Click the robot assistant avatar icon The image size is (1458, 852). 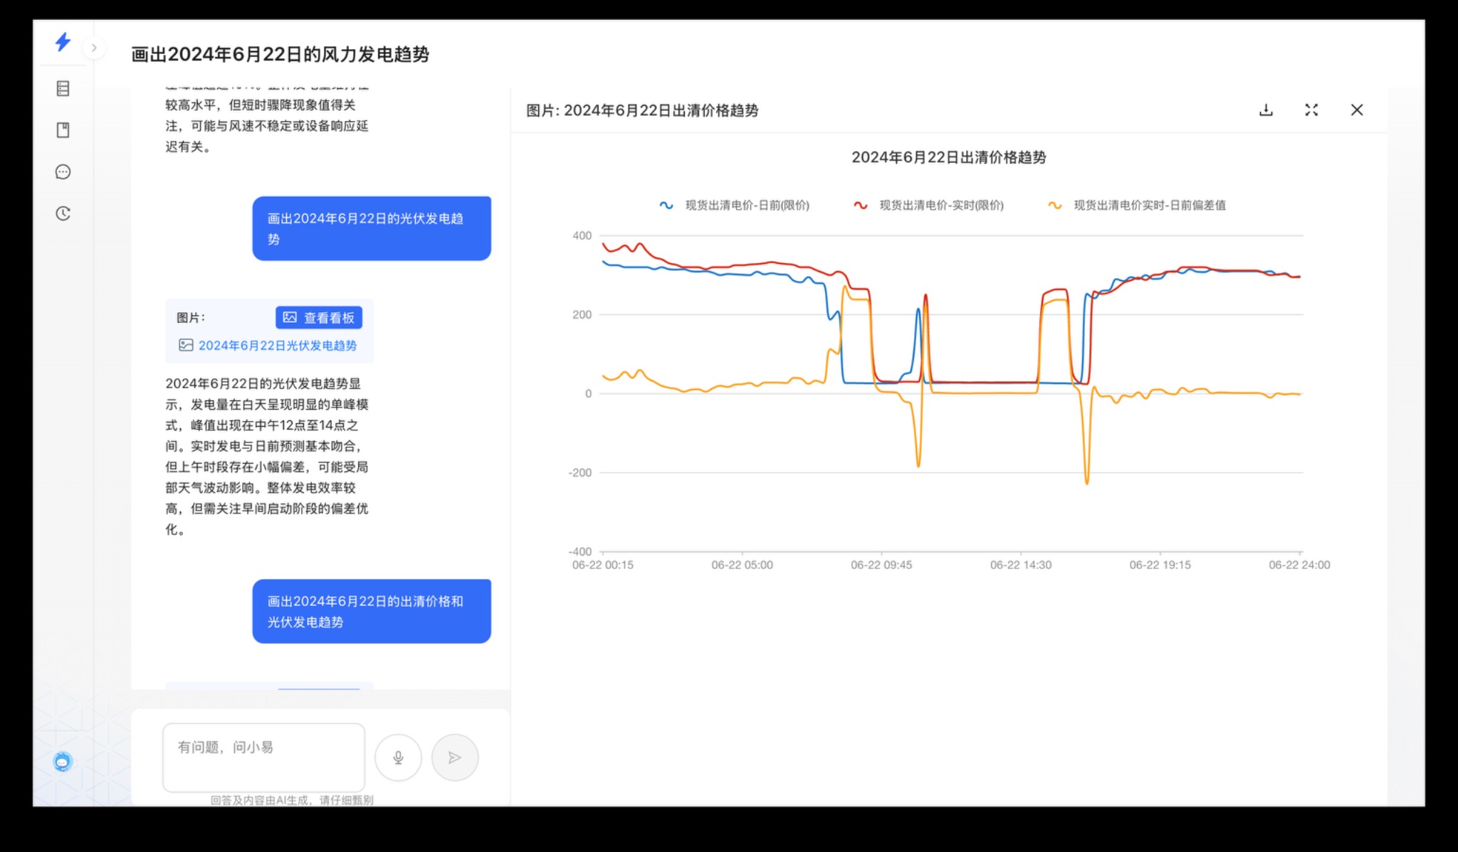63,762
